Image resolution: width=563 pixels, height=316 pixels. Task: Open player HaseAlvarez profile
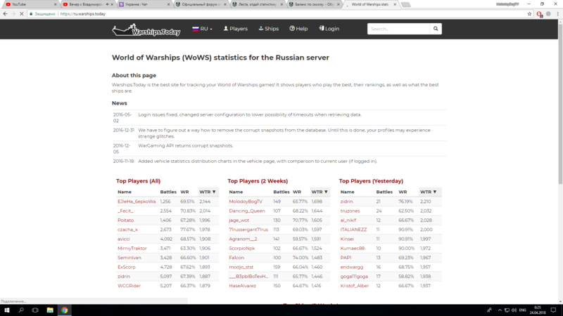pos(242,286)
